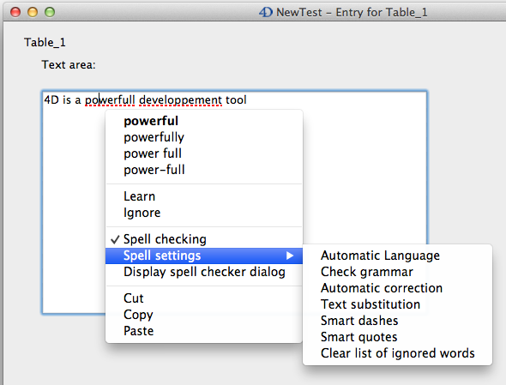Clear list of ignored words
This screenshot has height=385, width=506.
click(398, 353)
